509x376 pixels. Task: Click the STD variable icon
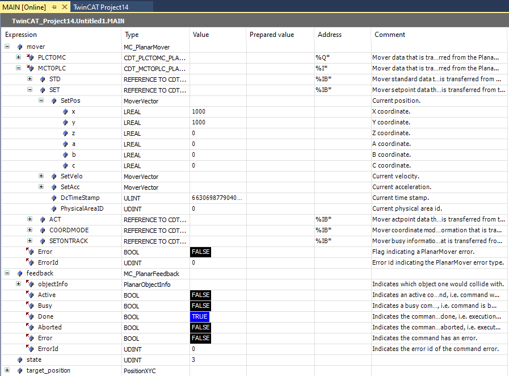[43, 79]
